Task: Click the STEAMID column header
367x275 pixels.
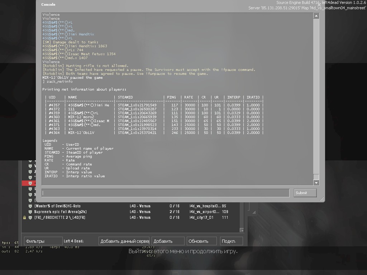Action: 125,97
